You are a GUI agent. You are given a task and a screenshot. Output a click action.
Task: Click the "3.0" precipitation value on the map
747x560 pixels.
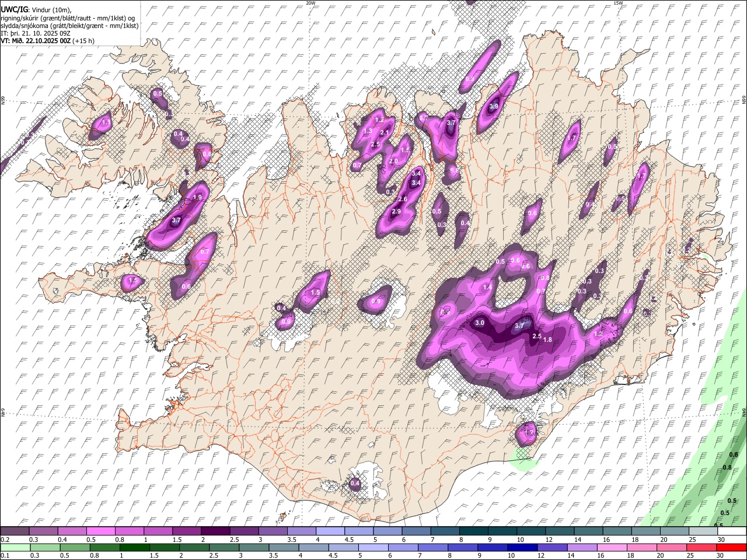[480, 323]
